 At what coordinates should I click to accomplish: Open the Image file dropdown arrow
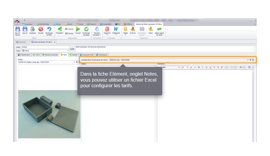74,62
